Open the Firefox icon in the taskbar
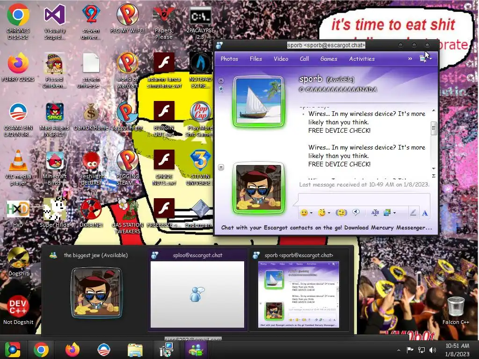 (73, 350)
